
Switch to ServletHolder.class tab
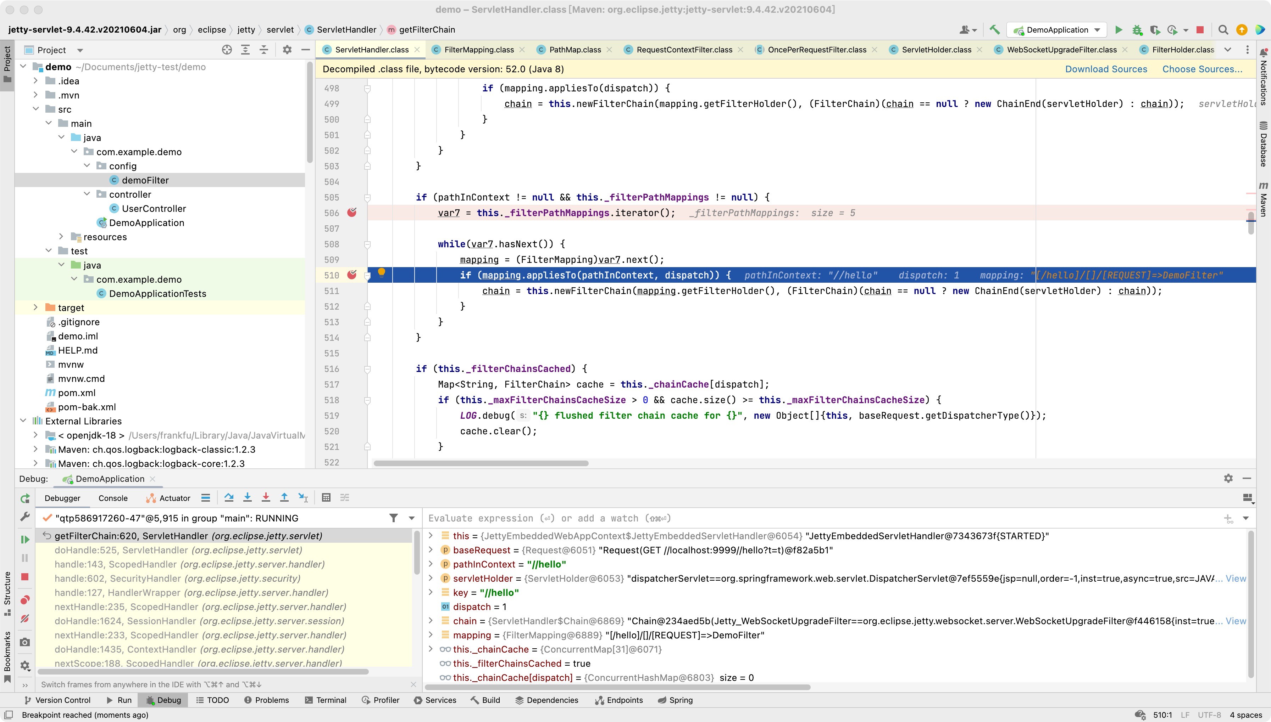tap(937, 50)
